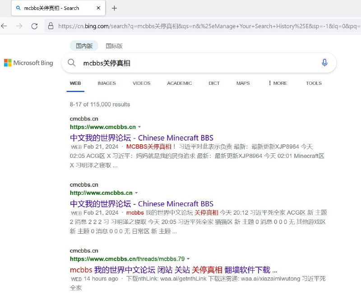Click inside the search input field
This screenshot has height=304, width=361.
(180, 63)
